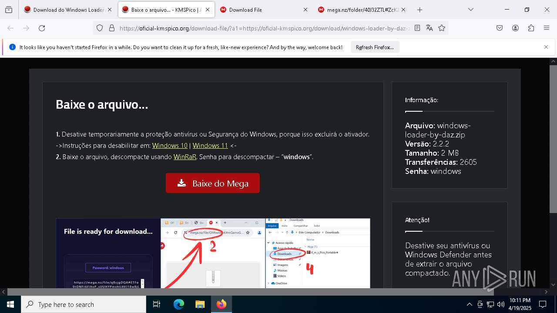Image resolution: width=557 pixels, height=313 pixels.
Task: Open the Windows 11 instructions link
Action: pos(210,146)
